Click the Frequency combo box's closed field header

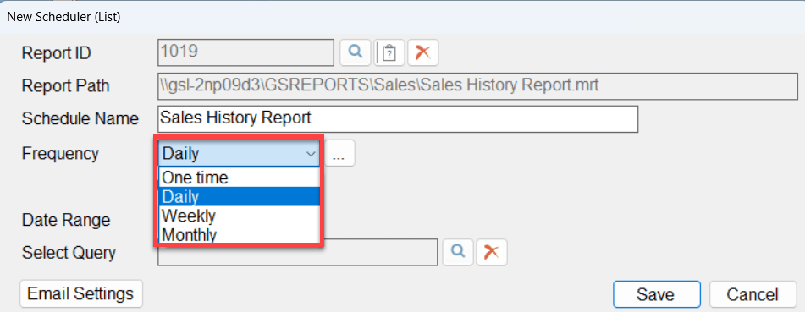[x=240, y=153]
